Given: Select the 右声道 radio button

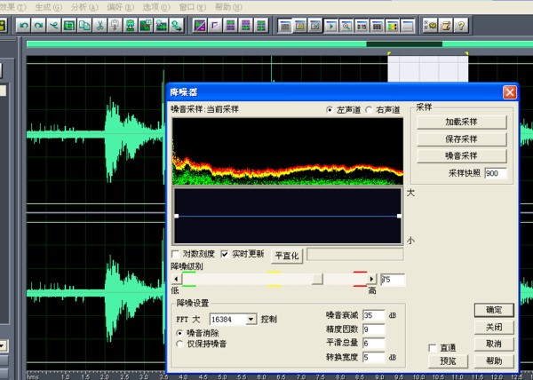Looking at the screenshot, I should click(x=370, y=110).
